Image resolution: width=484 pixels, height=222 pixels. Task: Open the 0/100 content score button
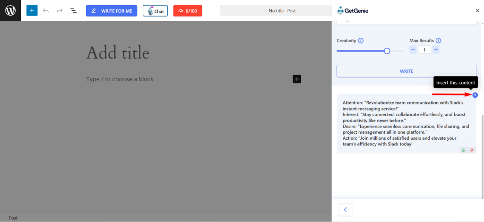[x=188, y=11]
